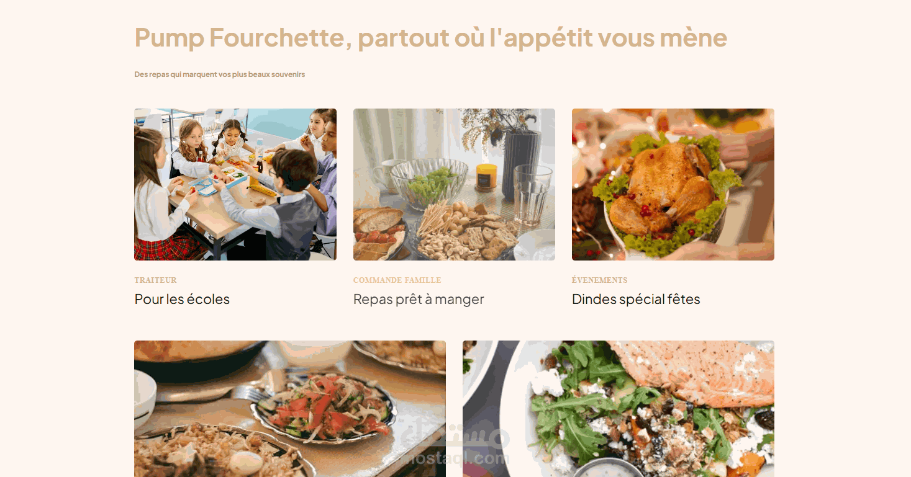This screenshot has width=911, height=477.
Task: Select the COMMANDE FAMILLE category label
Action: [397, 280]
